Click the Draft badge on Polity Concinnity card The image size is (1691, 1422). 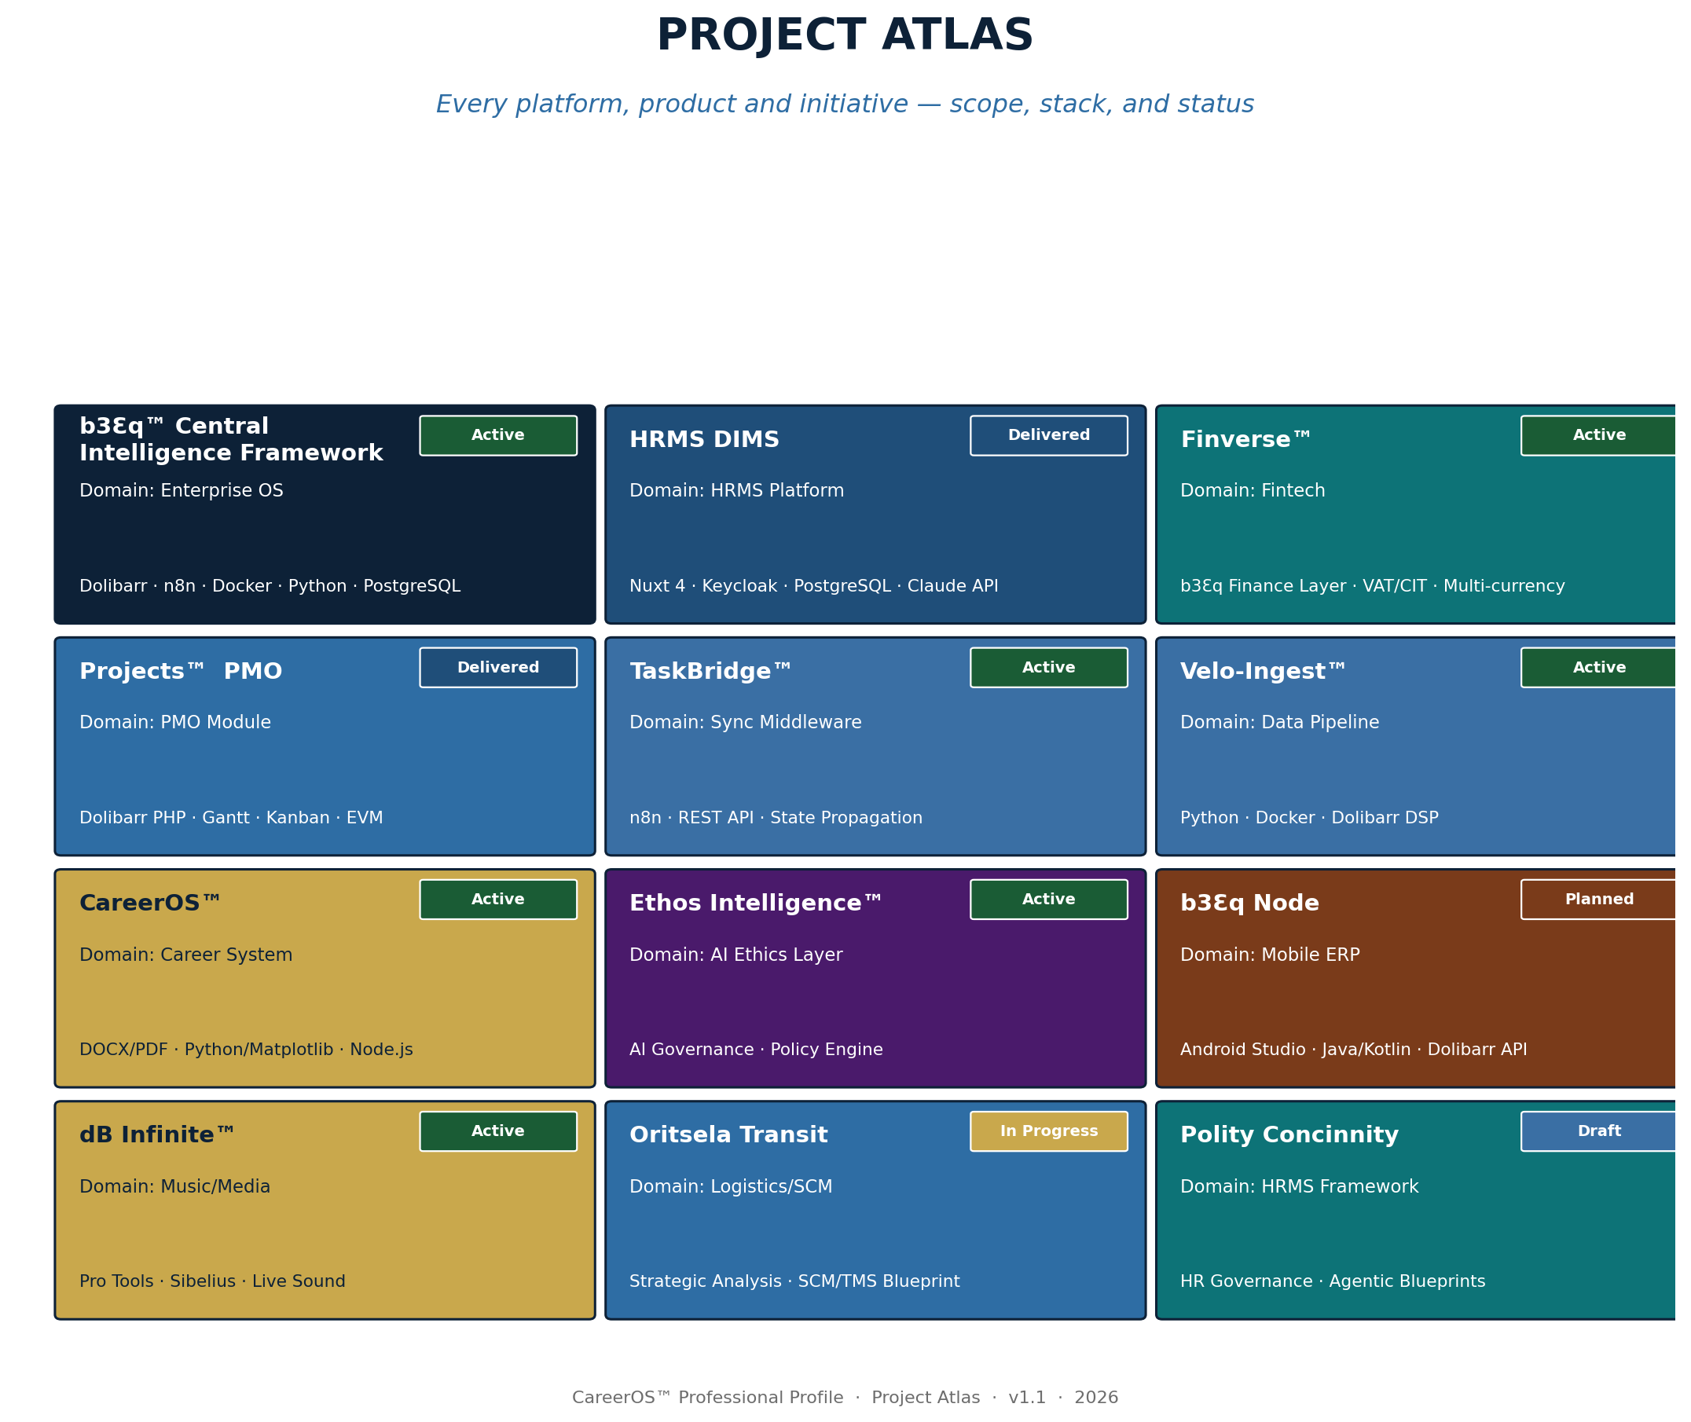1598,1131
